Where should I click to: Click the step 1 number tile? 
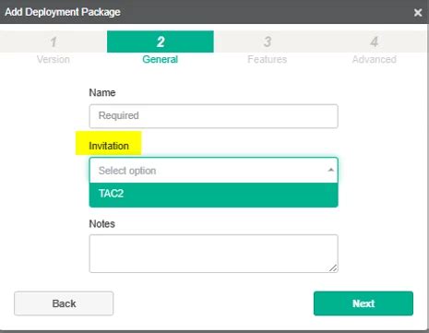pyautogui.click(x=54, y=42)
